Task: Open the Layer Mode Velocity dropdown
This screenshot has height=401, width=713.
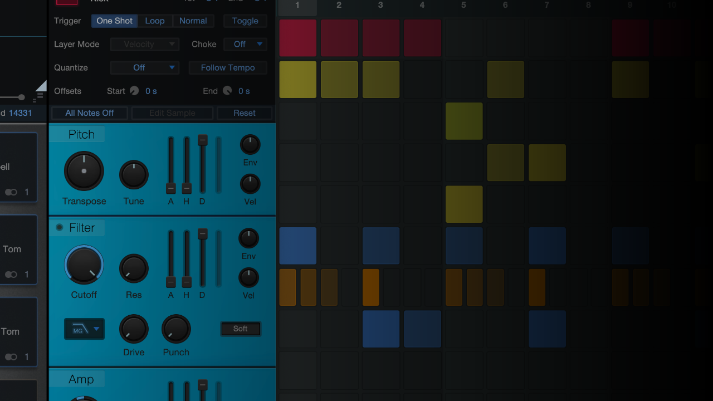Action: tap(145, 44)
